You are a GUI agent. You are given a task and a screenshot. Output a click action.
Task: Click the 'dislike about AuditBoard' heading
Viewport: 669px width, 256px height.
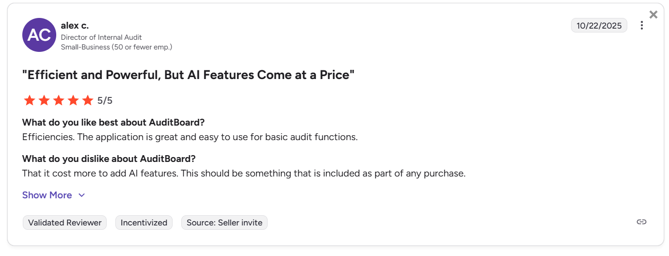click(109, 159)
